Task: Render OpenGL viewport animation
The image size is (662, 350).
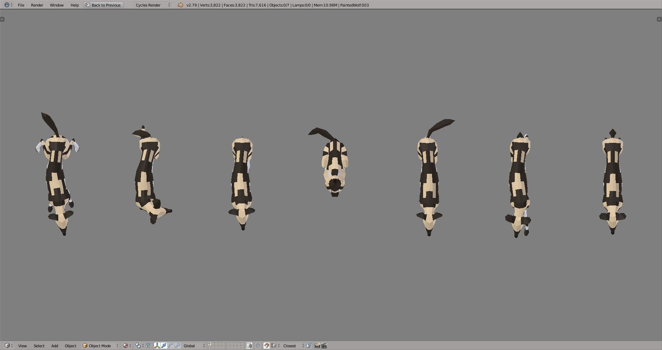Action: click(x=324, y=346)
